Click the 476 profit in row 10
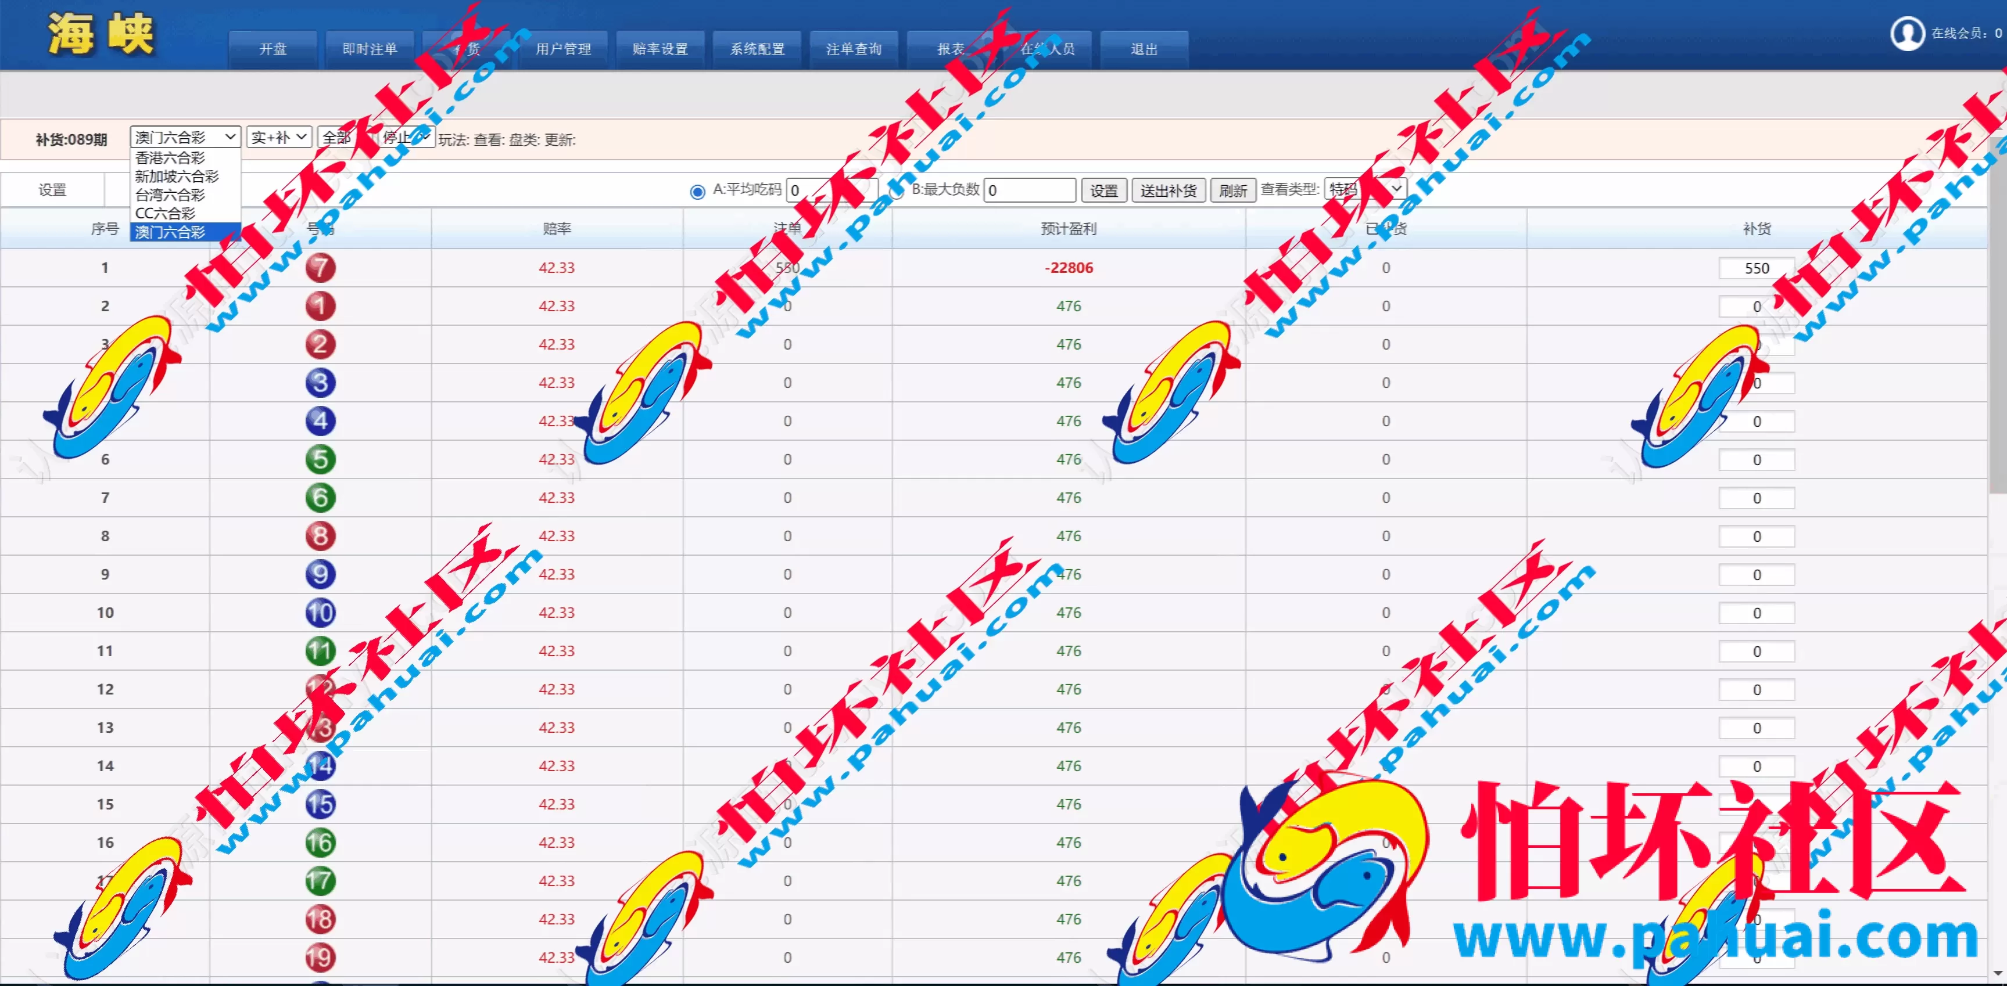Viewport: 2007px width, 986px height. tap(1069, 613)
